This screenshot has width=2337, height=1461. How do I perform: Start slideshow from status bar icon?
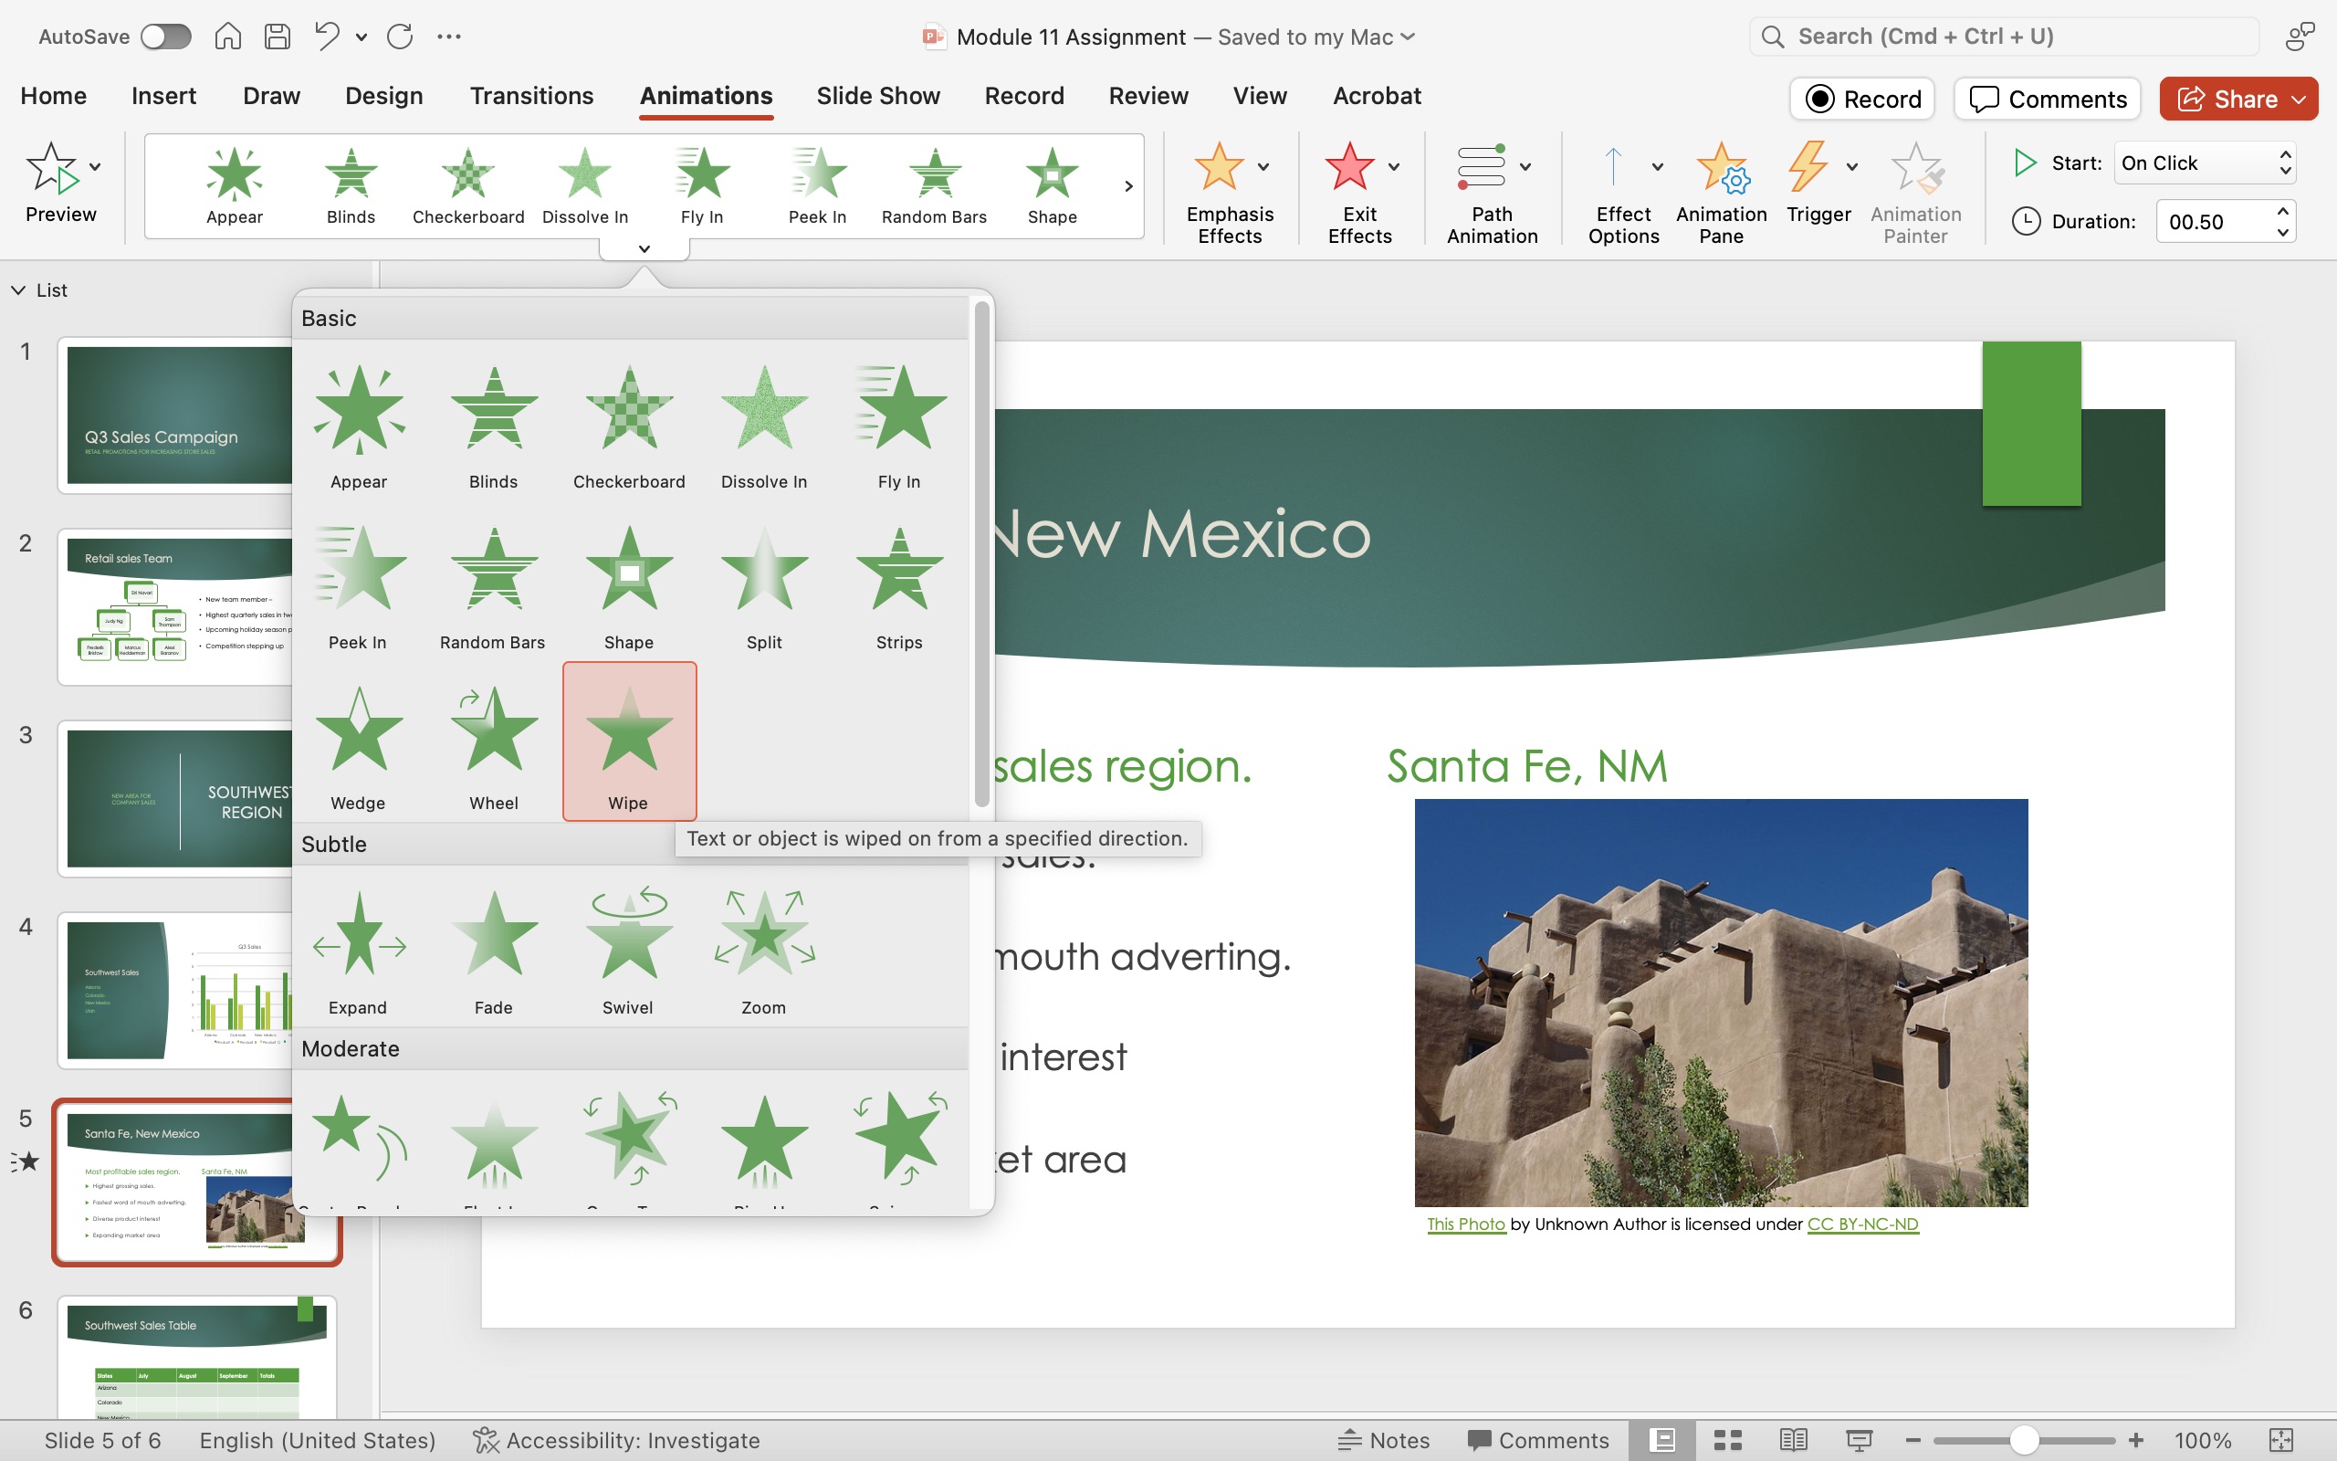[1859, 1440]
